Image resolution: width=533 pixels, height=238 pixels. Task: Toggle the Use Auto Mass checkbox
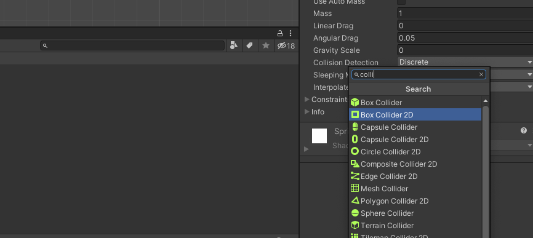tap(401, 2)
